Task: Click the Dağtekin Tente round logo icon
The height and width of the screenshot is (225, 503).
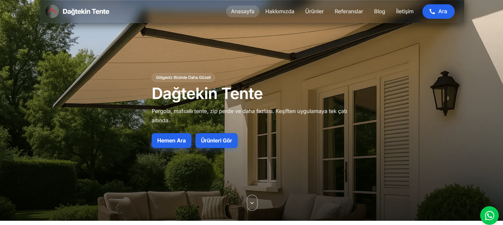Action: coord(52,11)
